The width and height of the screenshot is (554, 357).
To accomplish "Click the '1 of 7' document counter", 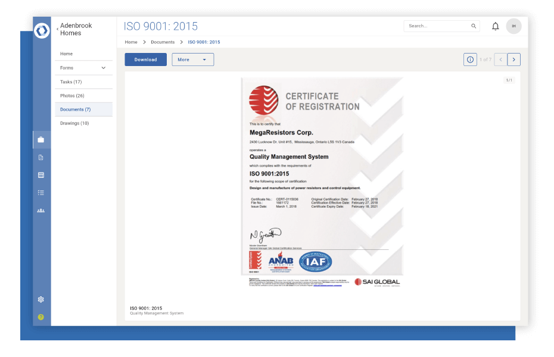I will click(485, 59).
